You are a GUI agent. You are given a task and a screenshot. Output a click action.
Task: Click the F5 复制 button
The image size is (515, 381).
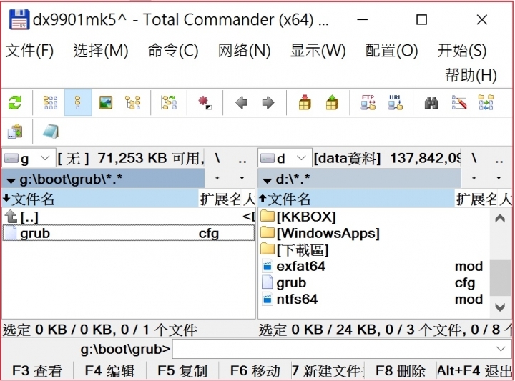182,371
